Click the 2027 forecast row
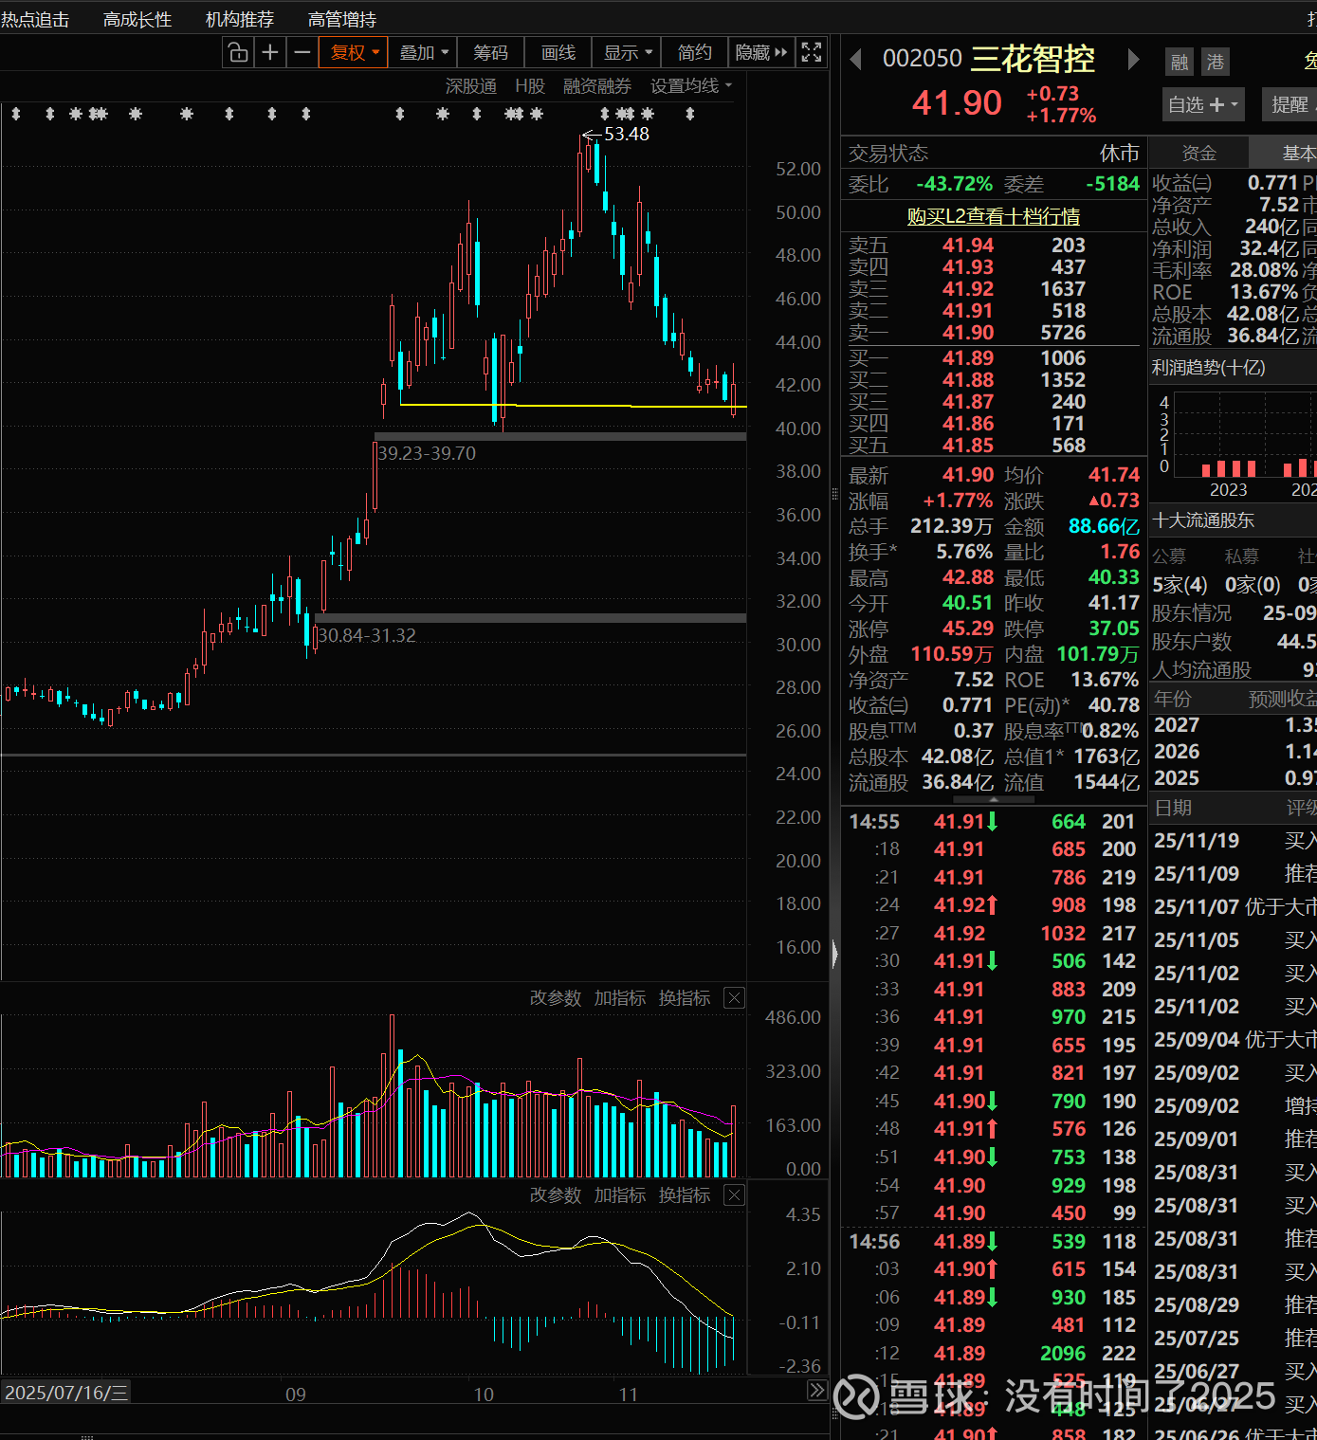The image size is (1317, 1440). pos(1234,724)
